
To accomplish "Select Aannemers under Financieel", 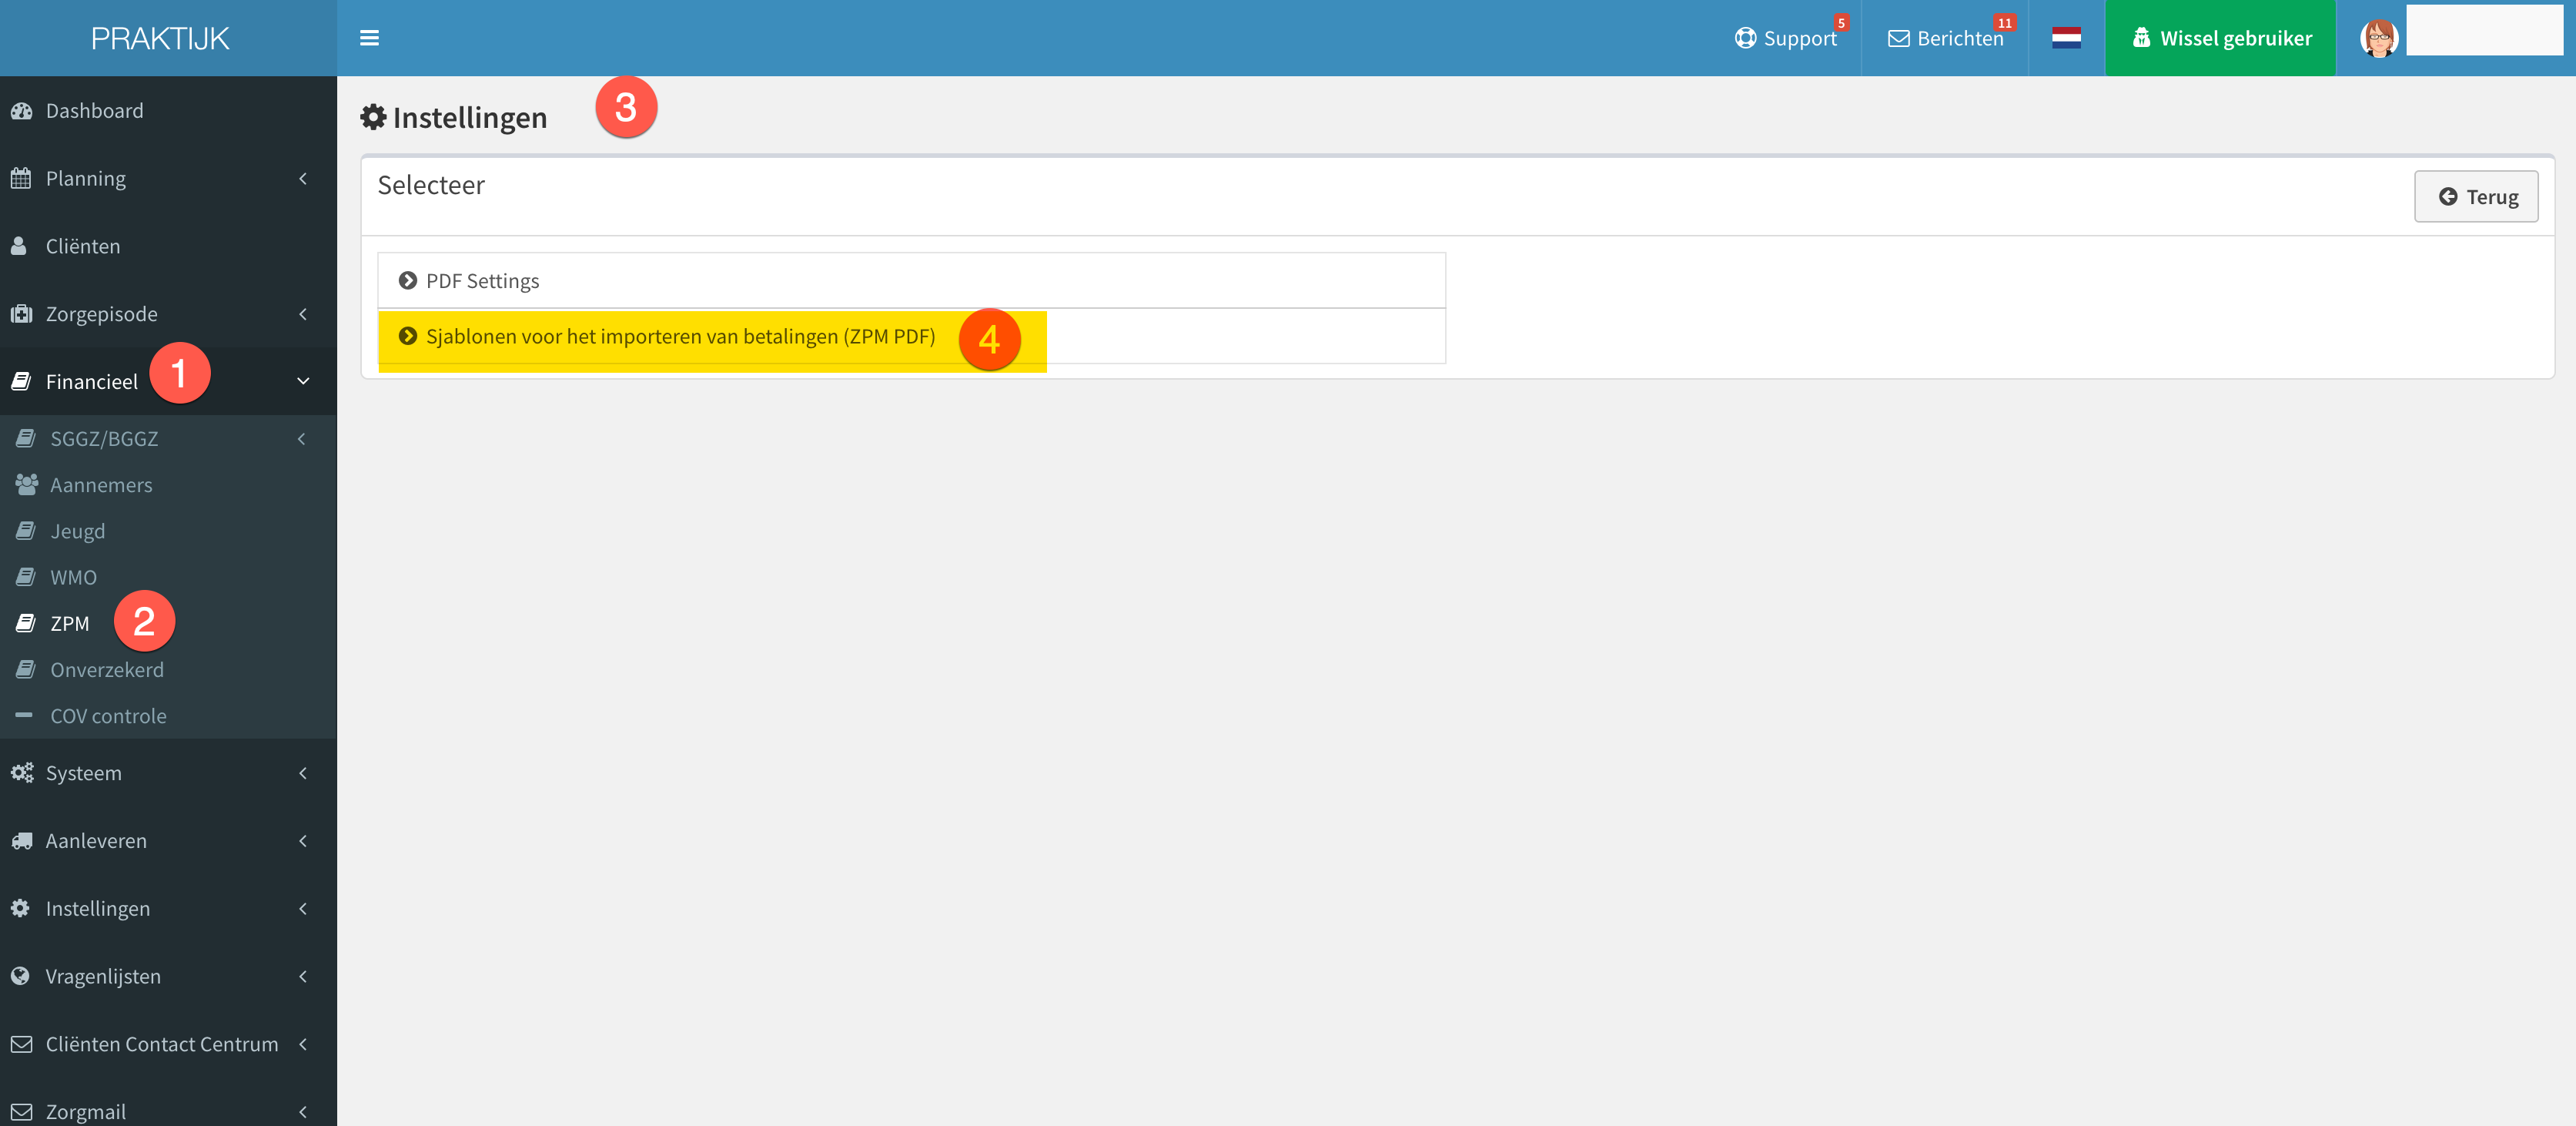I will pos(168,485).
